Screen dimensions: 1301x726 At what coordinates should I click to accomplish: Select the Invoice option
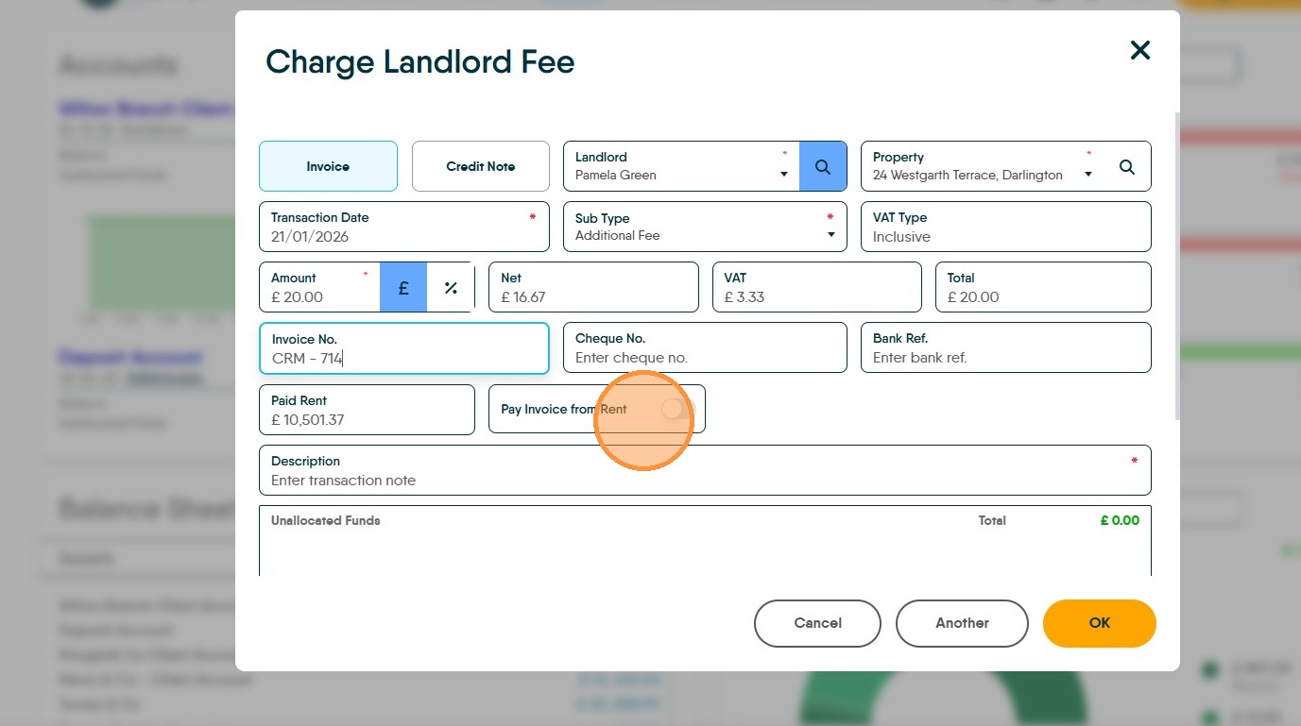pyautogui.click(x=328, y=166)
